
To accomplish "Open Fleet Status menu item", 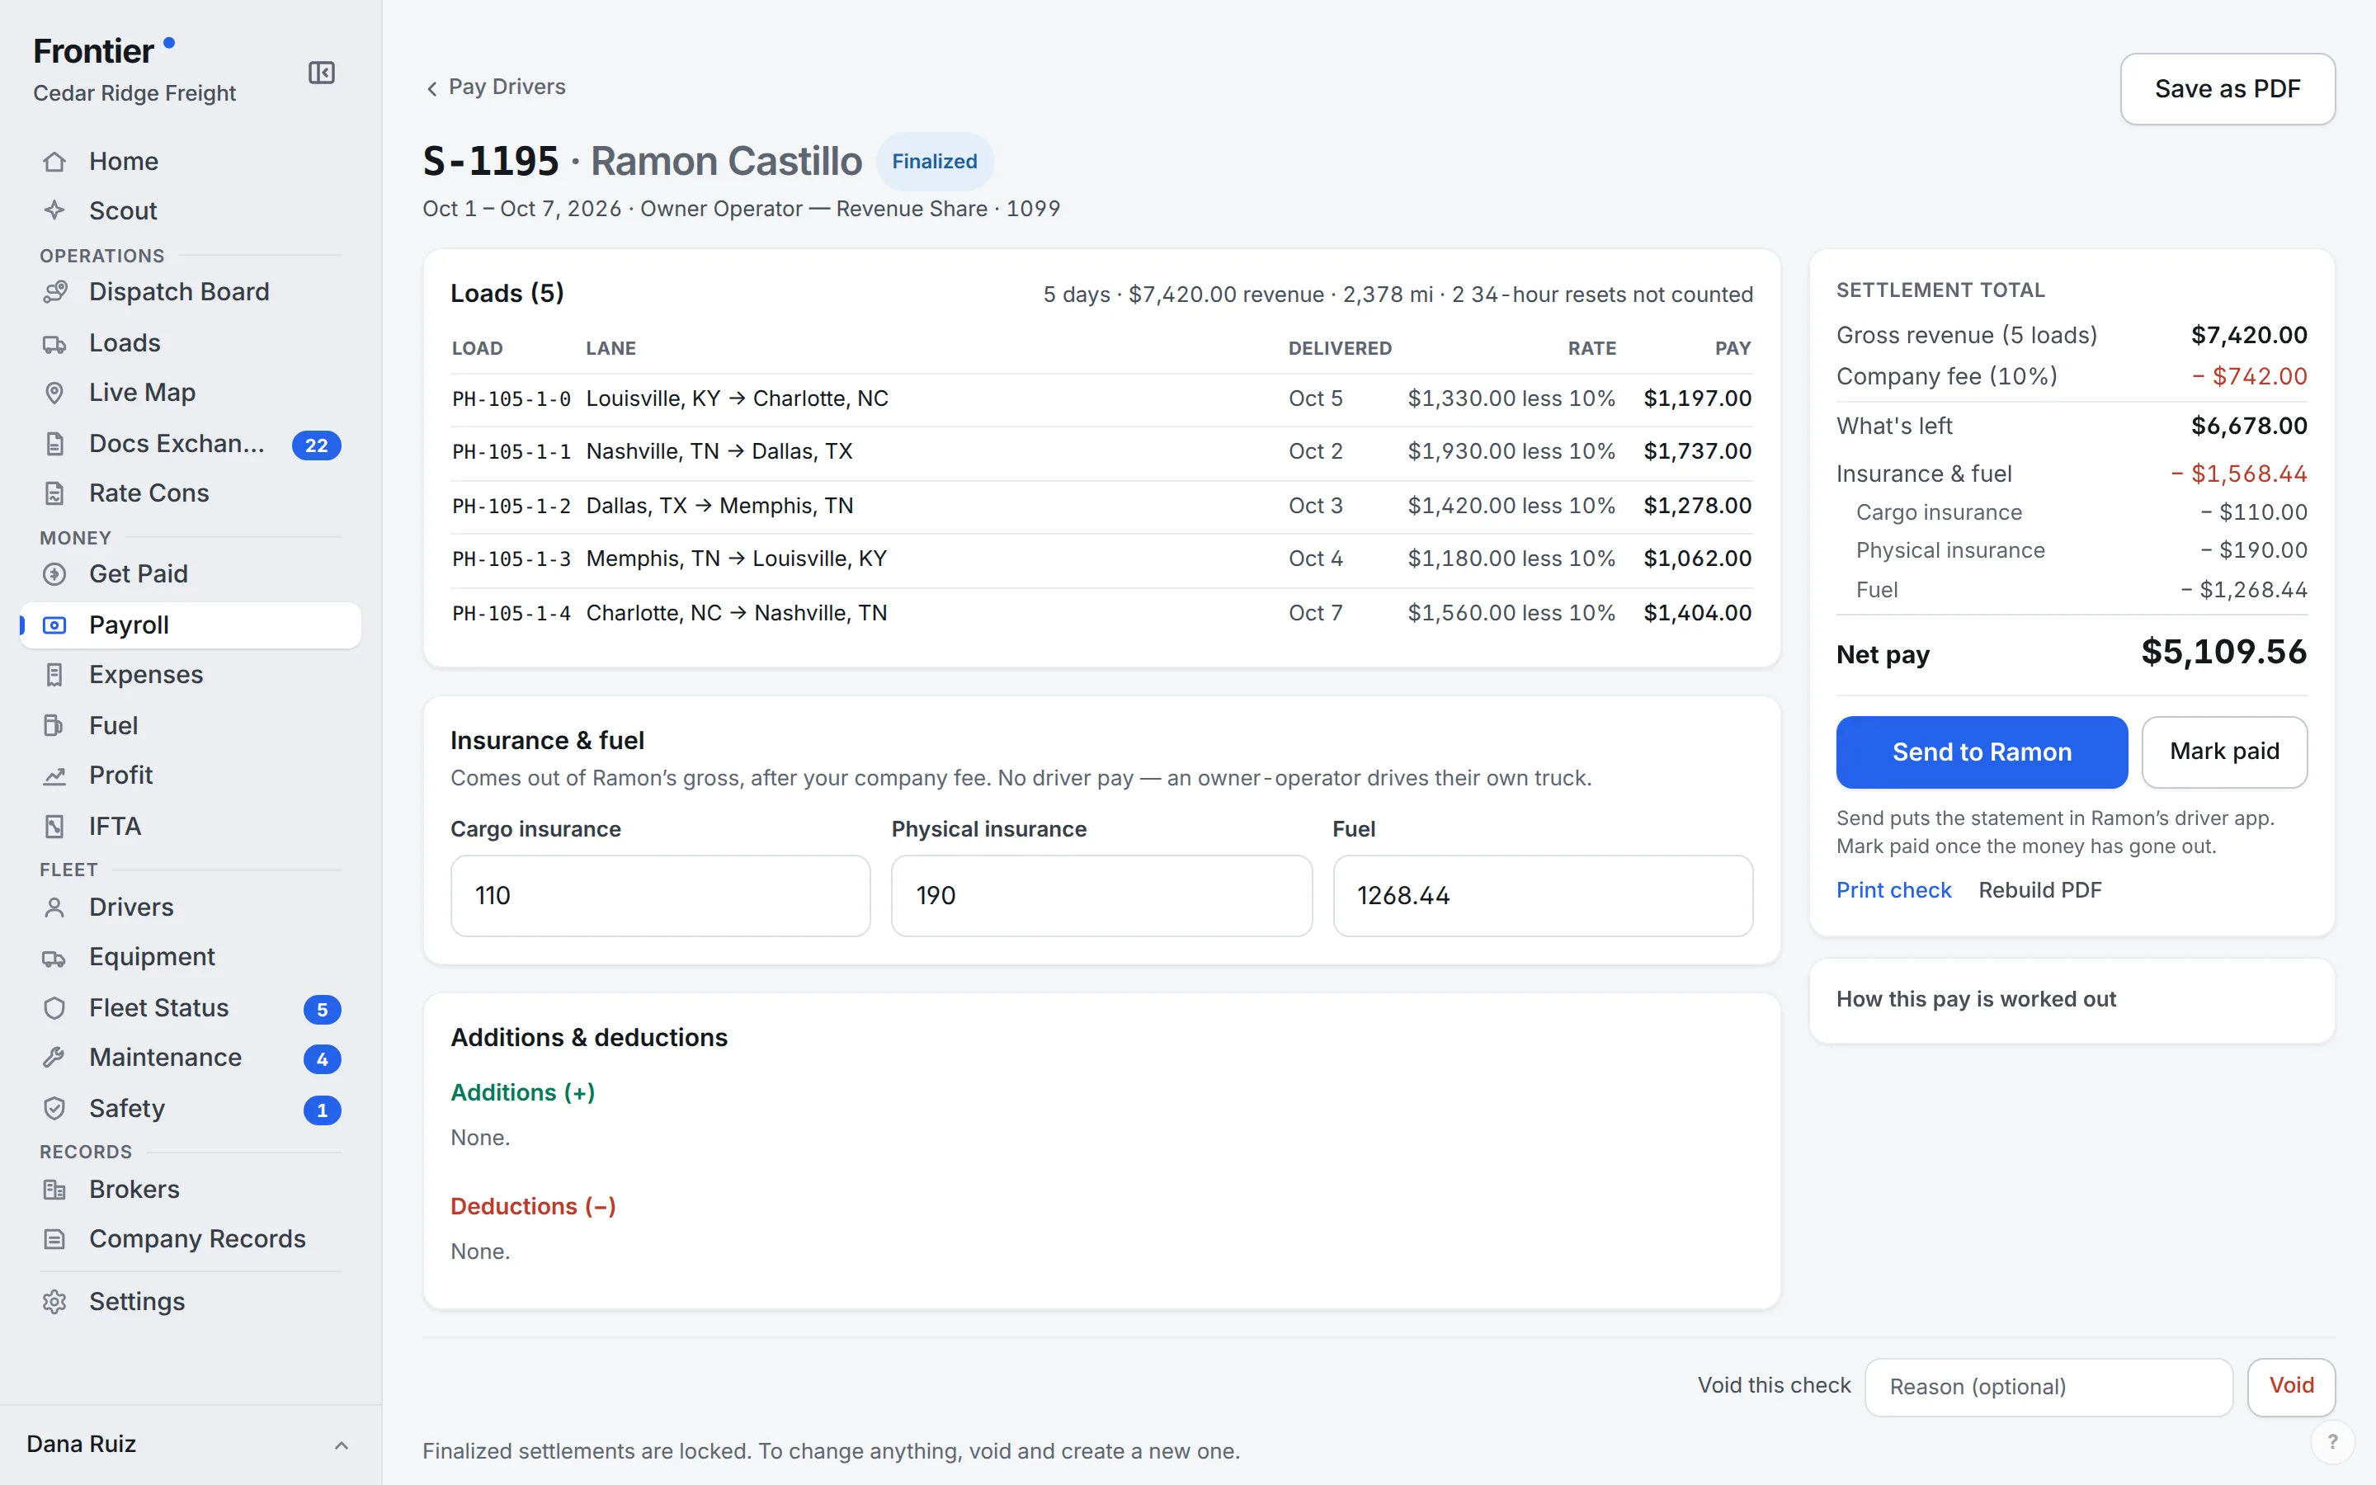I will pyautogui.click(x=191, y=1007).
